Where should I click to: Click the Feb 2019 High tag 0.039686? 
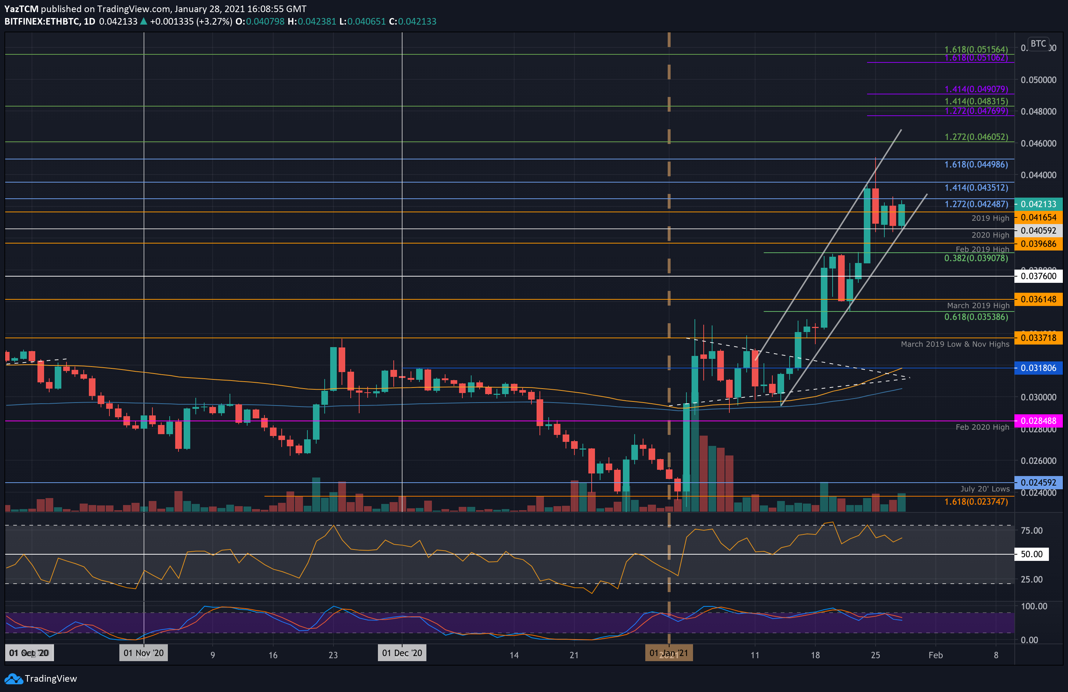click(1038, 244)
